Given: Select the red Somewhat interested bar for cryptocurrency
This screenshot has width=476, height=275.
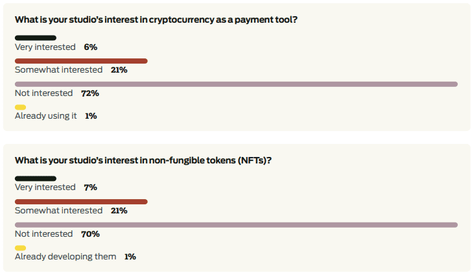Looking at the screenshot, I should point(81,61).
